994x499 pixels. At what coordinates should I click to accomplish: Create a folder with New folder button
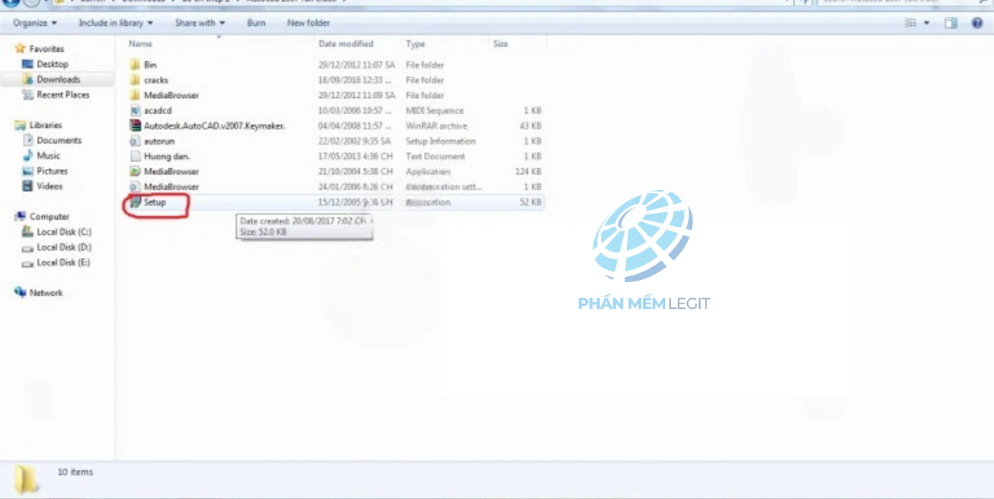point(308,24)
